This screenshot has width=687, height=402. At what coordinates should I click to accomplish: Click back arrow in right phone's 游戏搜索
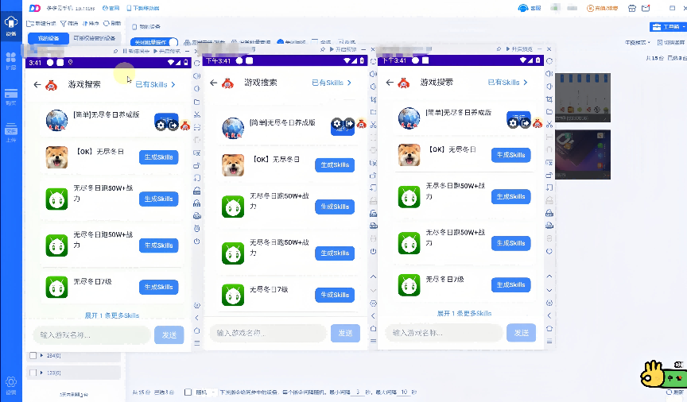pyautogui.click(x=390, y=83)
